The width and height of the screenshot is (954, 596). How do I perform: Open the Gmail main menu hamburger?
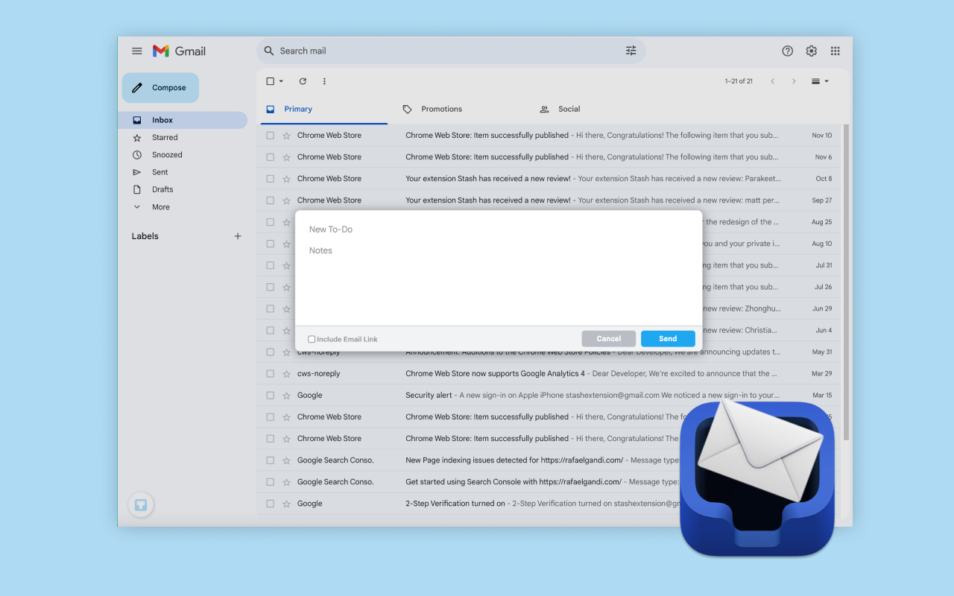pos(137,51)
